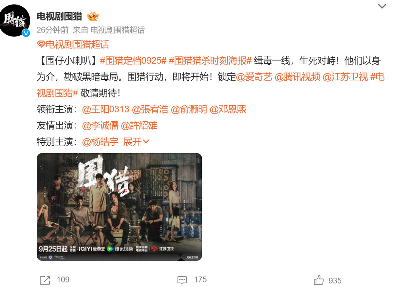Click the gold crown membership badge

pyautogui.click(x=93, y=16)
